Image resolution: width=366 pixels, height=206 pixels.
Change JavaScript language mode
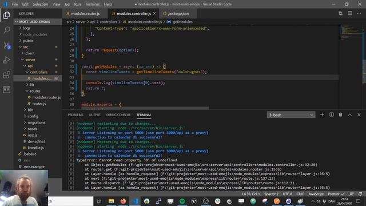(316, 194)
